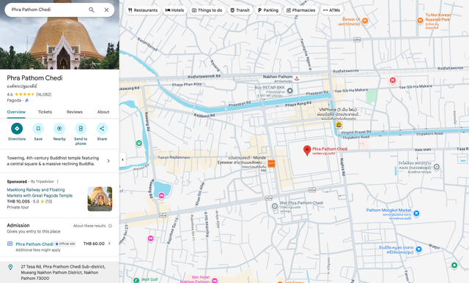Screen dimensions: 469x283
Task: Click the green park marker near Nawang Rd
Action: (x=139, y=143)
